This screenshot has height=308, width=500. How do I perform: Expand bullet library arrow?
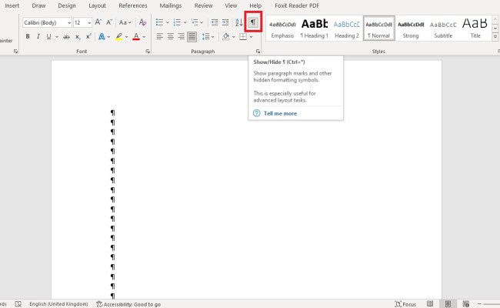coord(168,22)
